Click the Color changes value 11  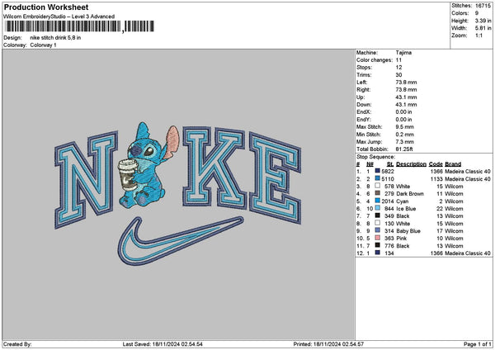coord(398,60)
